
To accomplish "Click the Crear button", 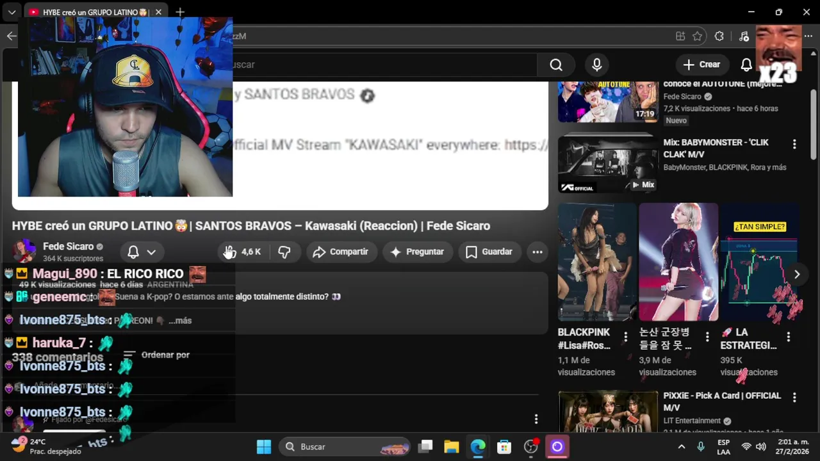I will [x=701, y=65].
